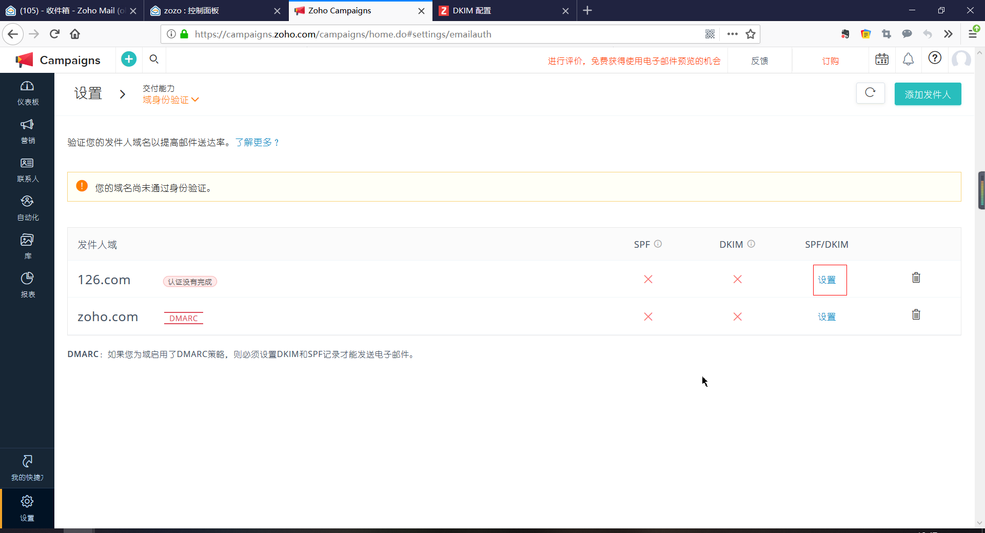The image size is (985, 533).
Task: Open notifications bell icon
Action: point(908,60)
